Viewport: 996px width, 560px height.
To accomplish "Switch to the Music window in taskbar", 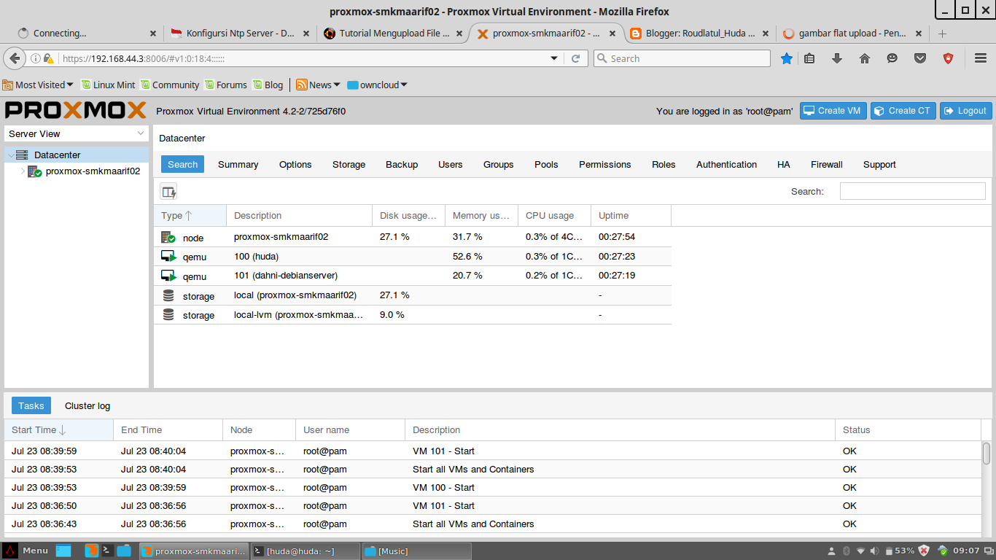I will 417,551.
